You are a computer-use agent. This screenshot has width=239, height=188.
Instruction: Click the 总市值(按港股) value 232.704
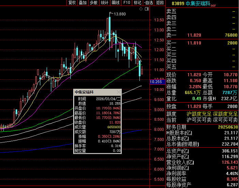pyautogui.click(x=230, y=144)
